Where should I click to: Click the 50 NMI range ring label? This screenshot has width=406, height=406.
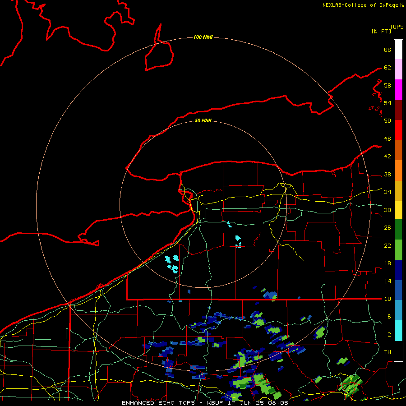tap(203, 120)
